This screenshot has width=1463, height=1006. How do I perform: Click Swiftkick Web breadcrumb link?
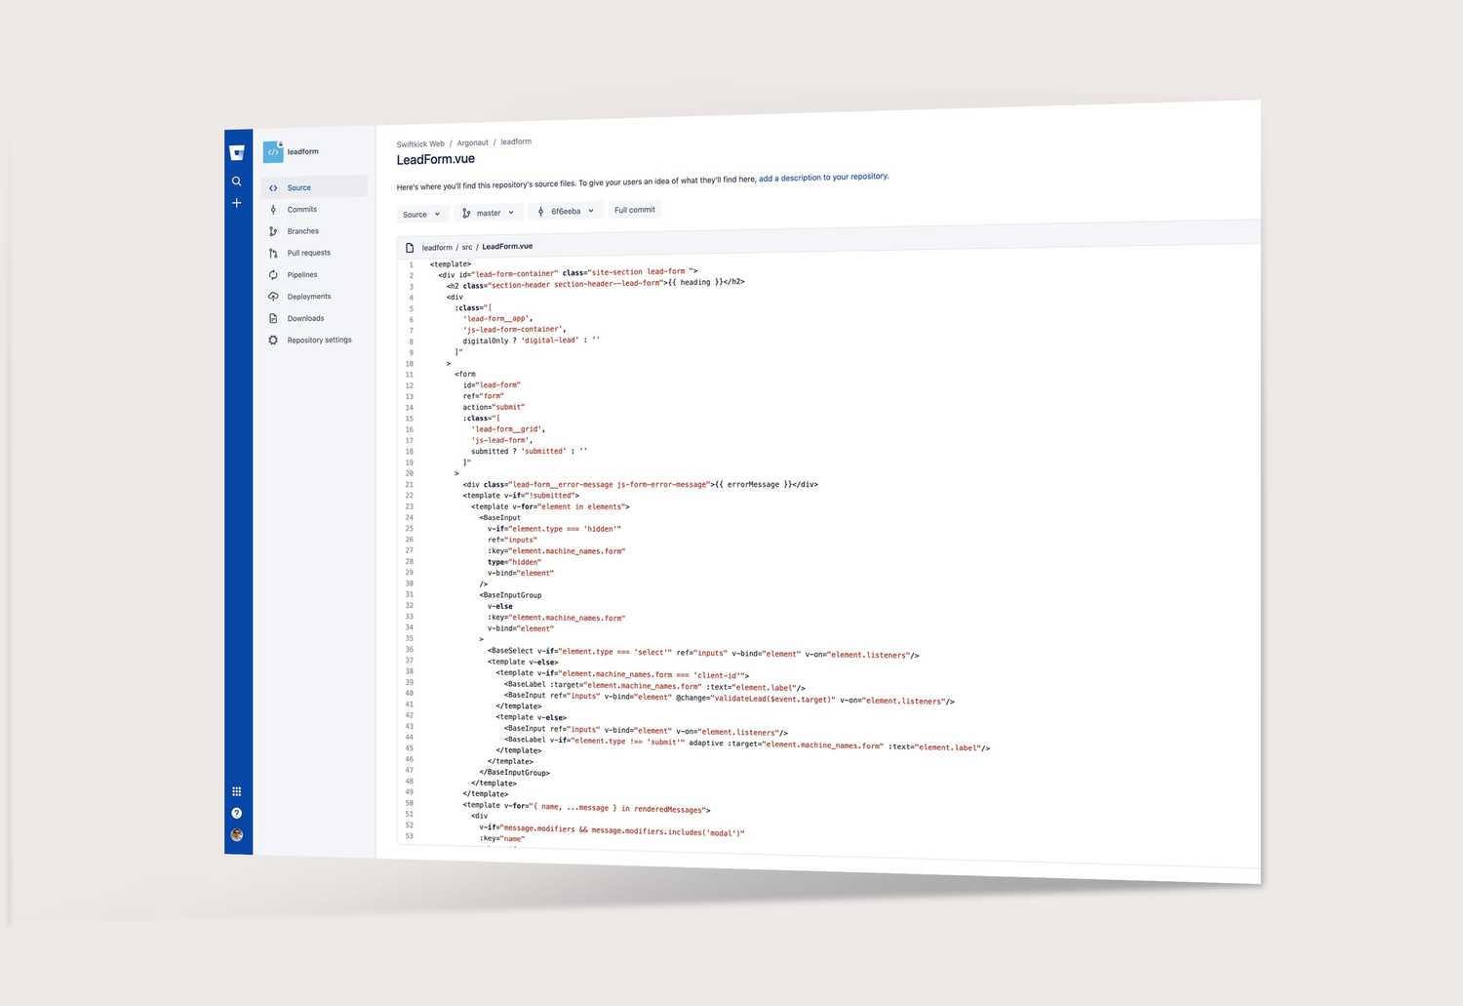point(419,143)
